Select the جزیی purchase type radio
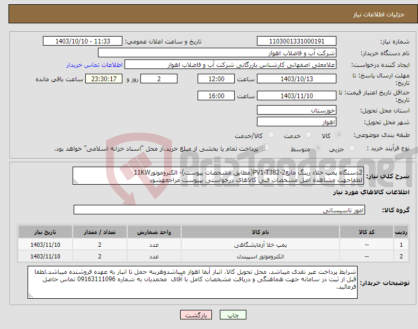The image size is (418, 329). (x=352, y=148)
